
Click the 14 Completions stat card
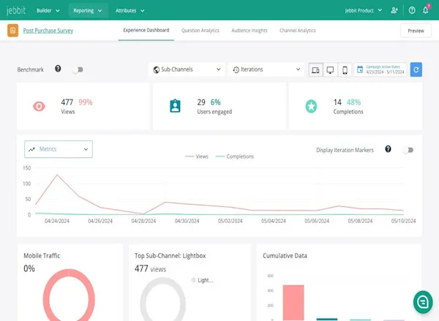point(356,106)
